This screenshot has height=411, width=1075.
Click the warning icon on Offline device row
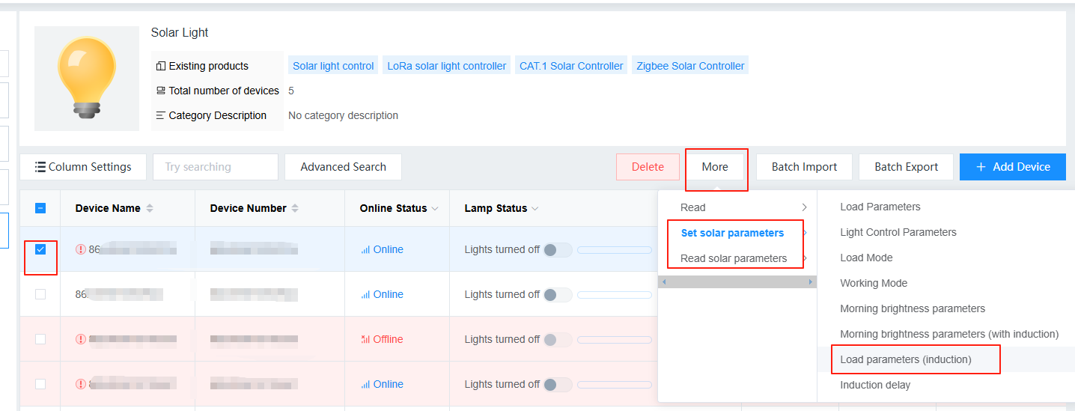81,339
